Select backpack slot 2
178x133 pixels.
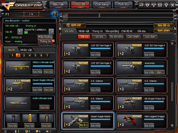[x=18, y=55]
